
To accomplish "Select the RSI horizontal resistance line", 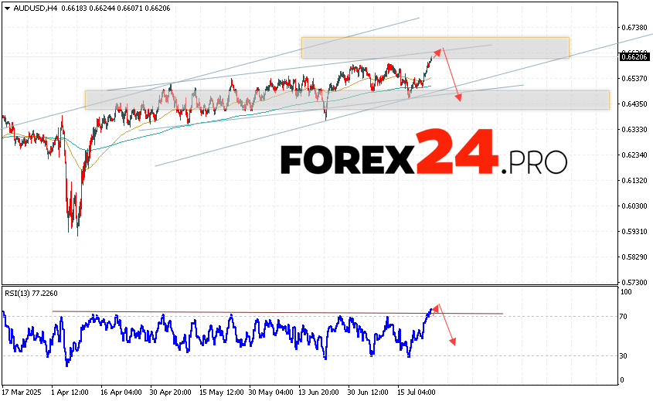I will [x=278, y=312].
